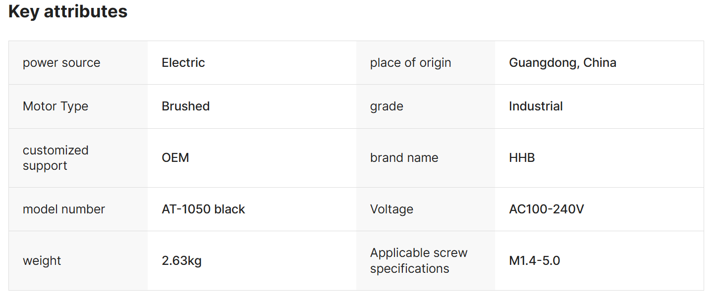This screenshot has height=303, width=720.
Task: Select the "Guangdong, China" value
Action: point(562,63)
